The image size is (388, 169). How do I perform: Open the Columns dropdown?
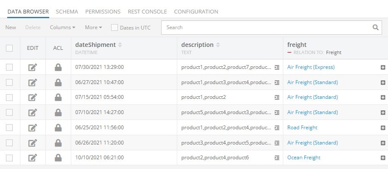(63, 27)
